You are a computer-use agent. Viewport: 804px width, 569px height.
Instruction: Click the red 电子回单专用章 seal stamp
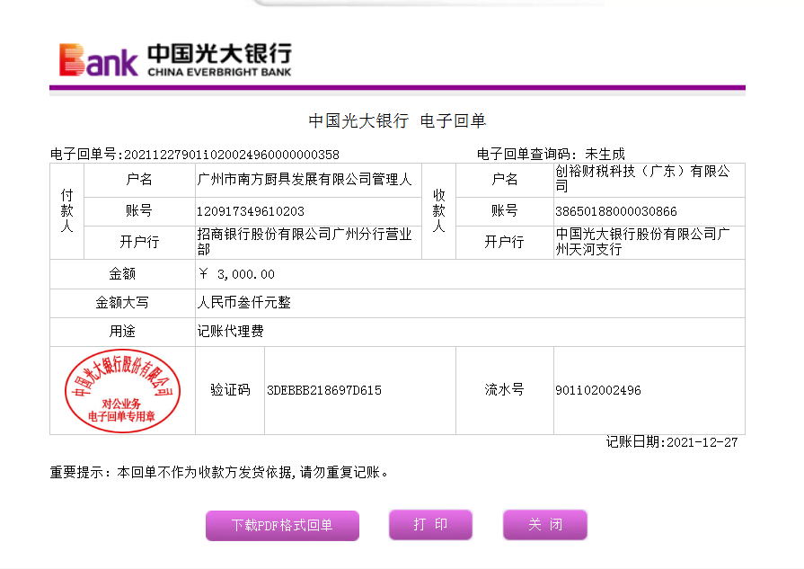[122, 390]
